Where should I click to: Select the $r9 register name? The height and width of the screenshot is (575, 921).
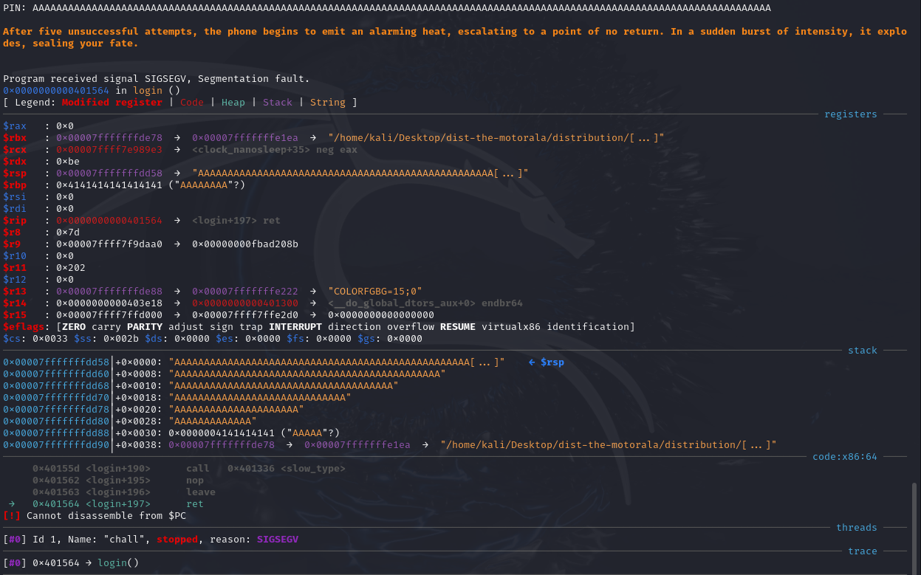coord(12,244)
